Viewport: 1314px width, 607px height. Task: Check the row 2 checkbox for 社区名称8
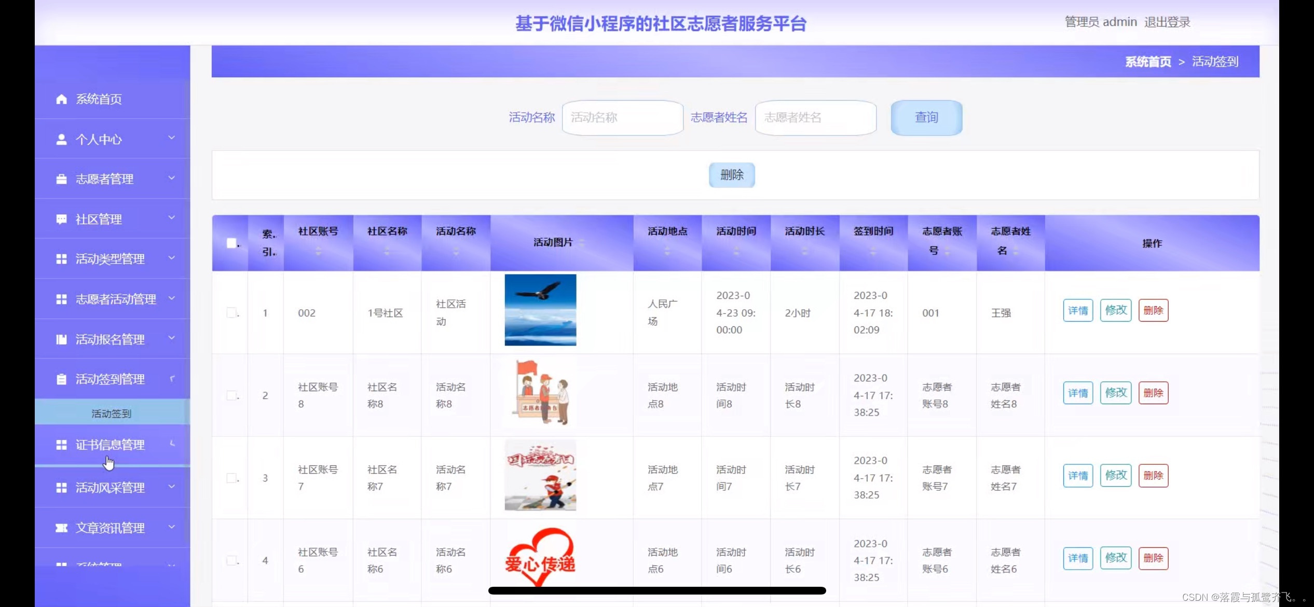(x=231, y=395)
